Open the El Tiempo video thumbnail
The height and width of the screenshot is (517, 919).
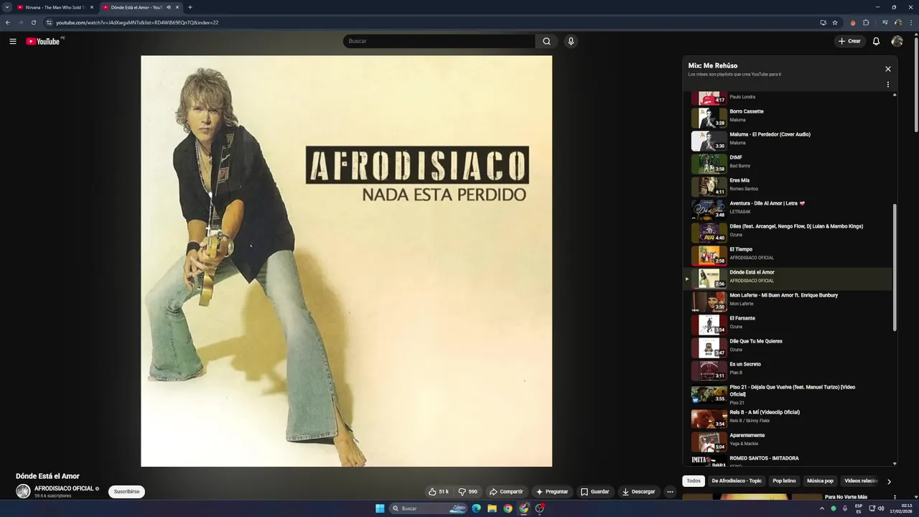pyautogui.click(x=709, y=255)
